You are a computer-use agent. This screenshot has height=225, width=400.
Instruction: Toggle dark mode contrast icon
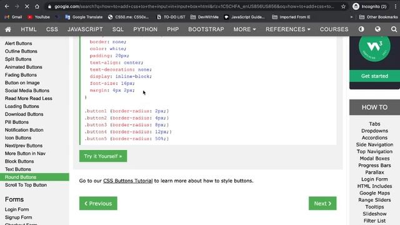pos(361,29)
